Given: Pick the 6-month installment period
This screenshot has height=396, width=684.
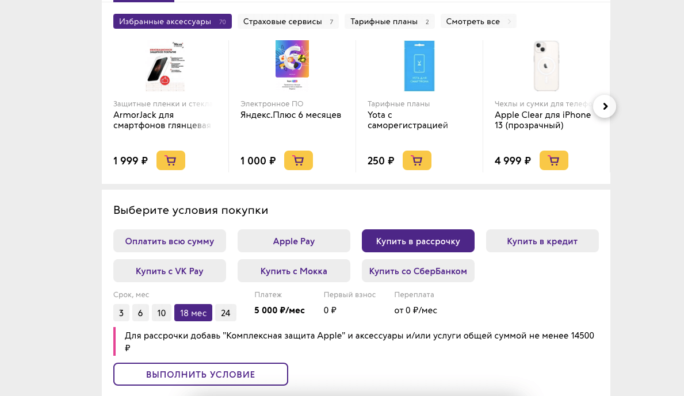Looking at the screenshot, I should [x=140, y=313].
